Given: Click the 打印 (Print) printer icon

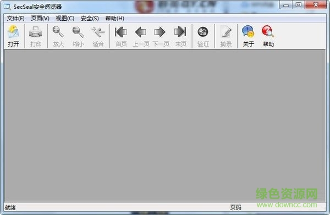Looking at the screenshot, I should point(36,32).
